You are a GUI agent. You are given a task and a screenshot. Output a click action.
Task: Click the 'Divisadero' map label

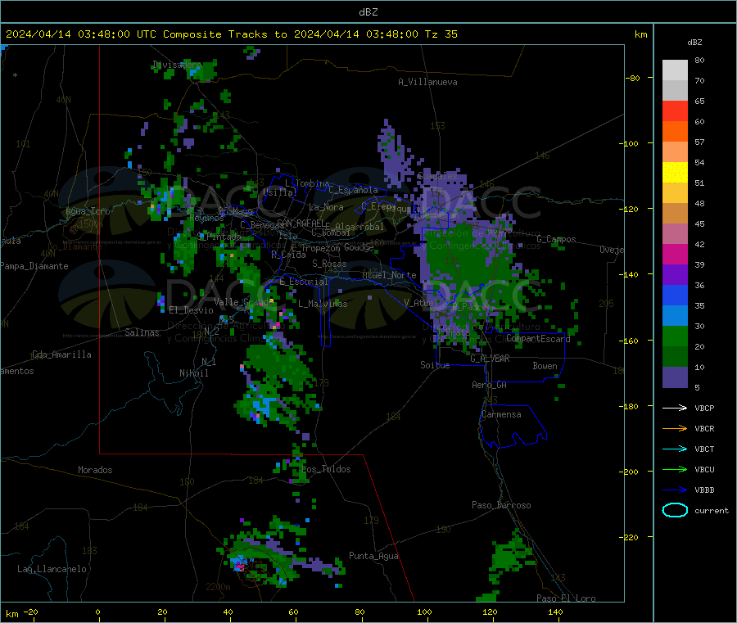point(177,65)
